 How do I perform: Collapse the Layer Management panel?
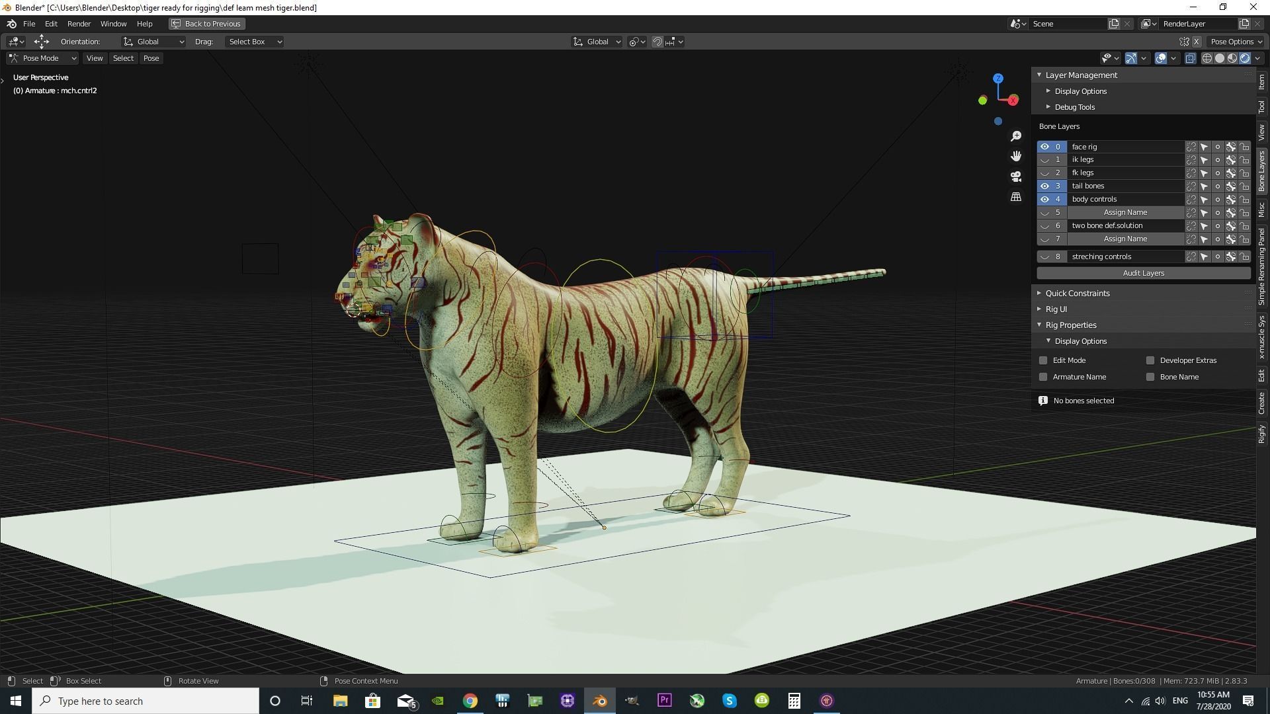point(1039,75)
